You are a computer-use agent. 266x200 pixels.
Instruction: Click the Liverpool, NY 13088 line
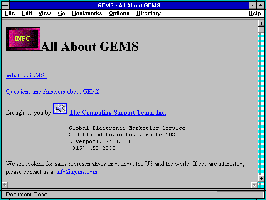coord(100,142)
